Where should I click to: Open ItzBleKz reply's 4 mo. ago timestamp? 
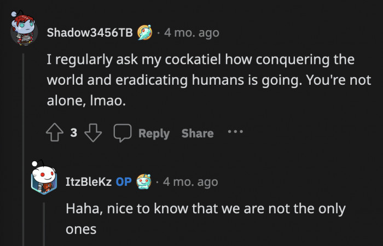190,182
